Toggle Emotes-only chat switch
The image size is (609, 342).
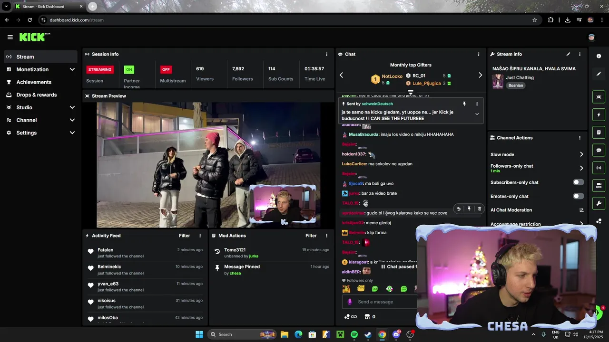coord(578,196)
